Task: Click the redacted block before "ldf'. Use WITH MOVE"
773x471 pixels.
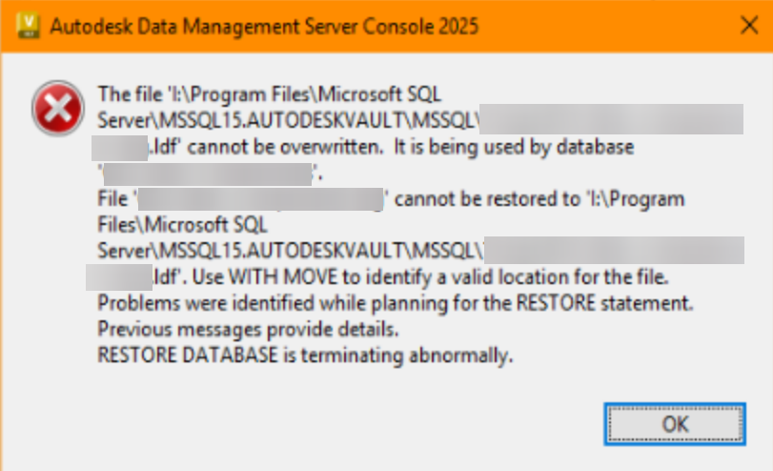Action: tap(118, 277)
